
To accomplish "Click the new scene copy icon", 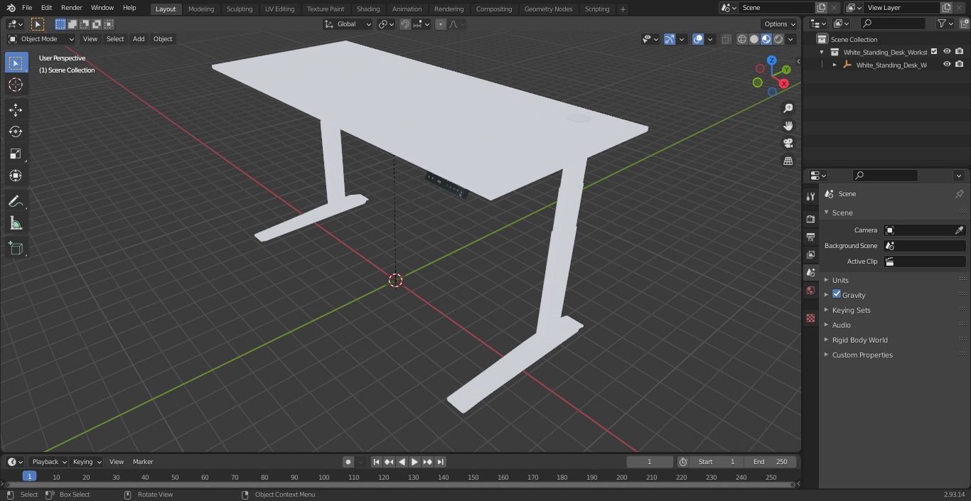I will (x=821, y=8).
